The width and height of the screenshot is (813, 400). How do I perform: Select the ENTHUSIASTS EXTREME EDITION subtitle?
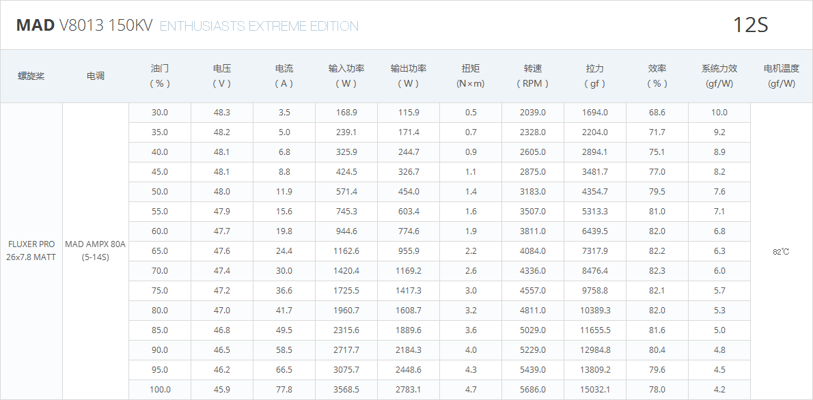(x=259, y=26)
